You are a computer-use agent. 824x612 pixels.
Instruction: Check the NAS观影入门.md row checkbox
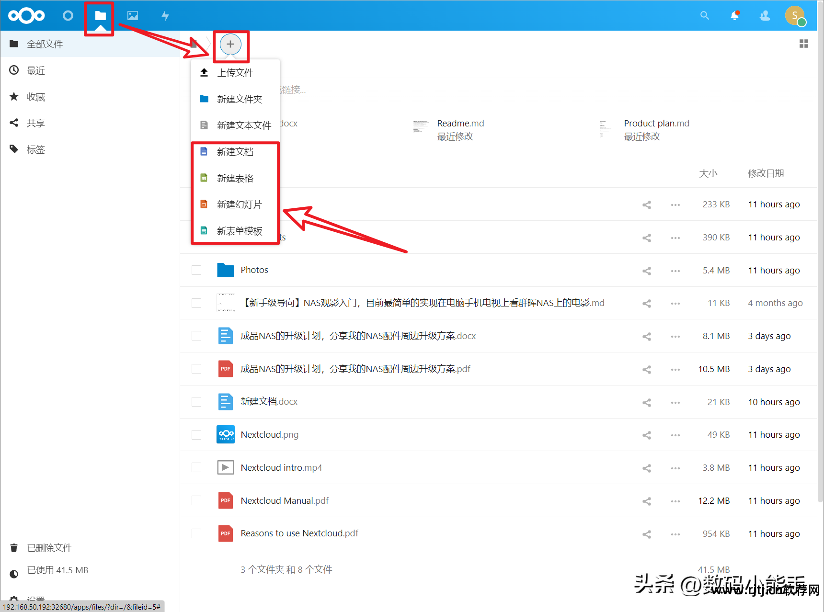point(196,303)
